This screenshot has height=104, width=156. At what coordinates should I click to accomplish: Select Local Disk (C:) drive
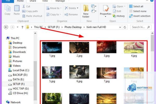click(19, 70)
